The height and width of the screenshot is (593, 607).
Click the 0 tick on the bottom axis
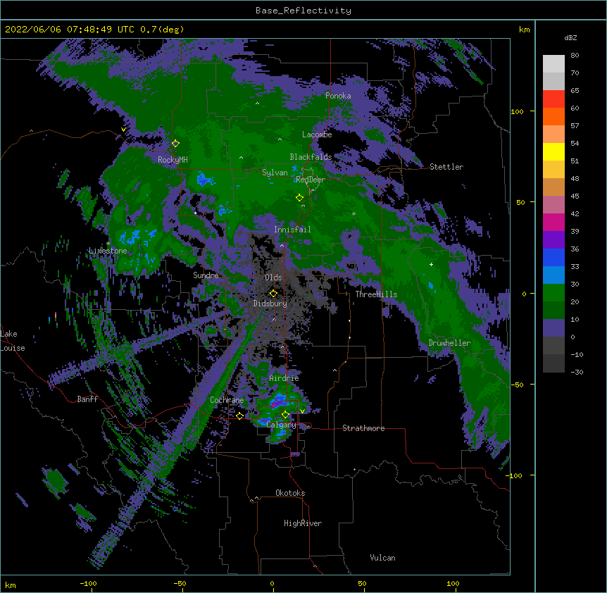272,583
